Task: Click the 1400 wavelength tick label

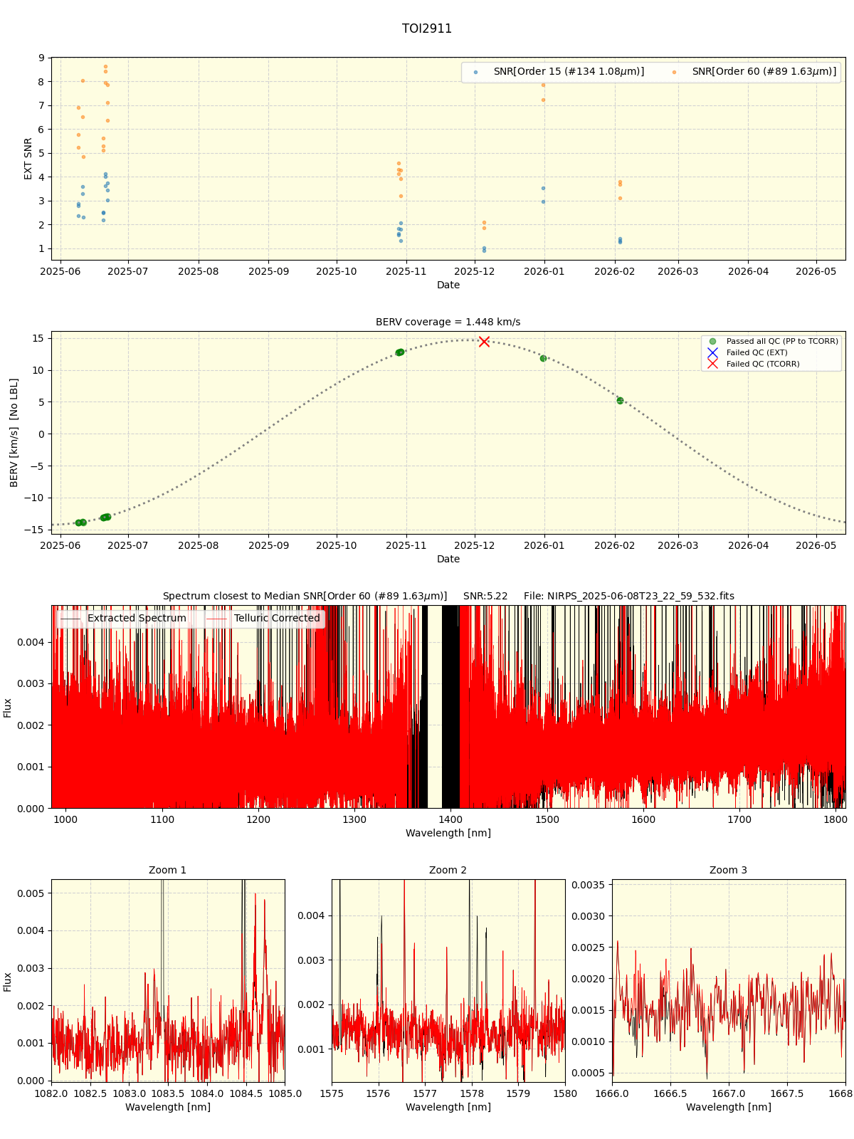Action: (x=451, y=819)
